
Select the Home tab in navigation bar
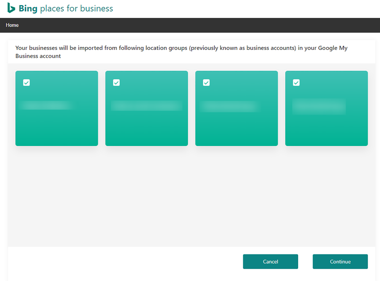tap(12, 25)
